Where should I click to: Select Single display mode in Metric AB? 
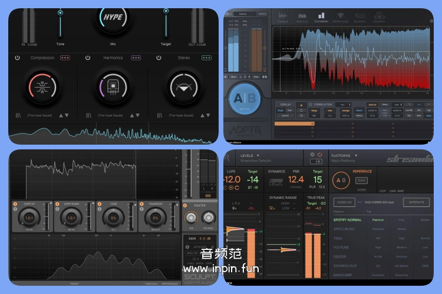pos(281,111)
